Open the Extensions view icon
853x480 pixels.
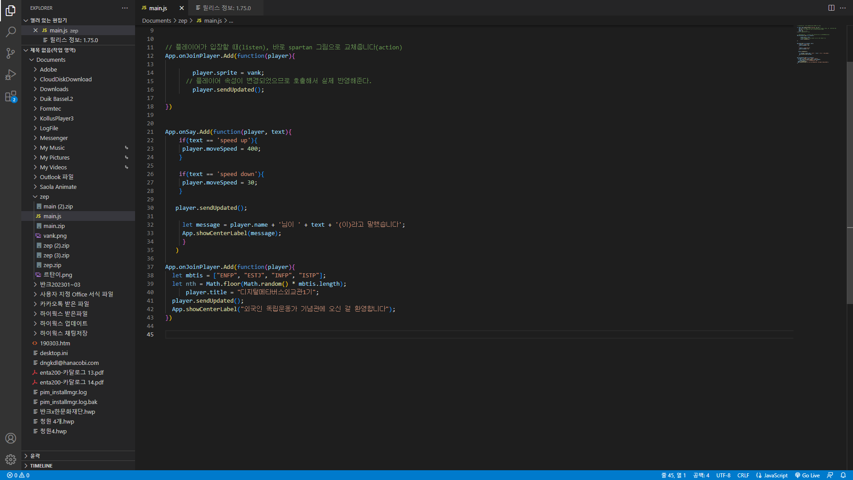pos(11,96)
